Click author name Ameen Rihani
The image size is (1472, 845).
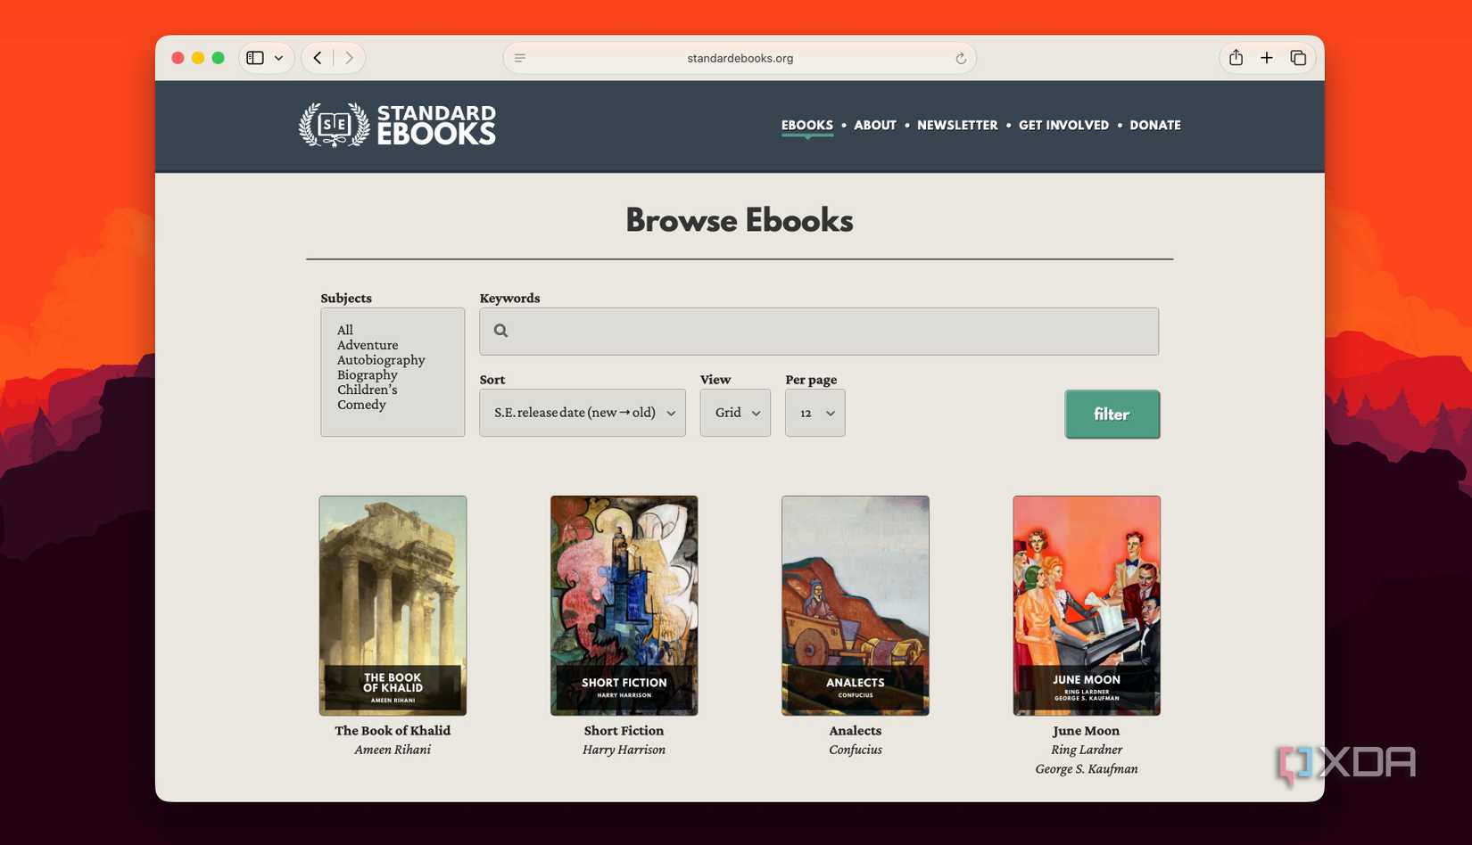pos(393,750)
